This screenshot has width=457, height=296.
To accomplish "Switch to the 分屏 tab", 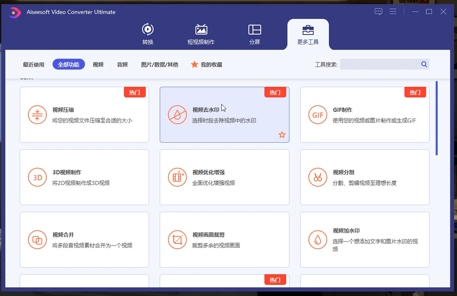I will point(255,34).
